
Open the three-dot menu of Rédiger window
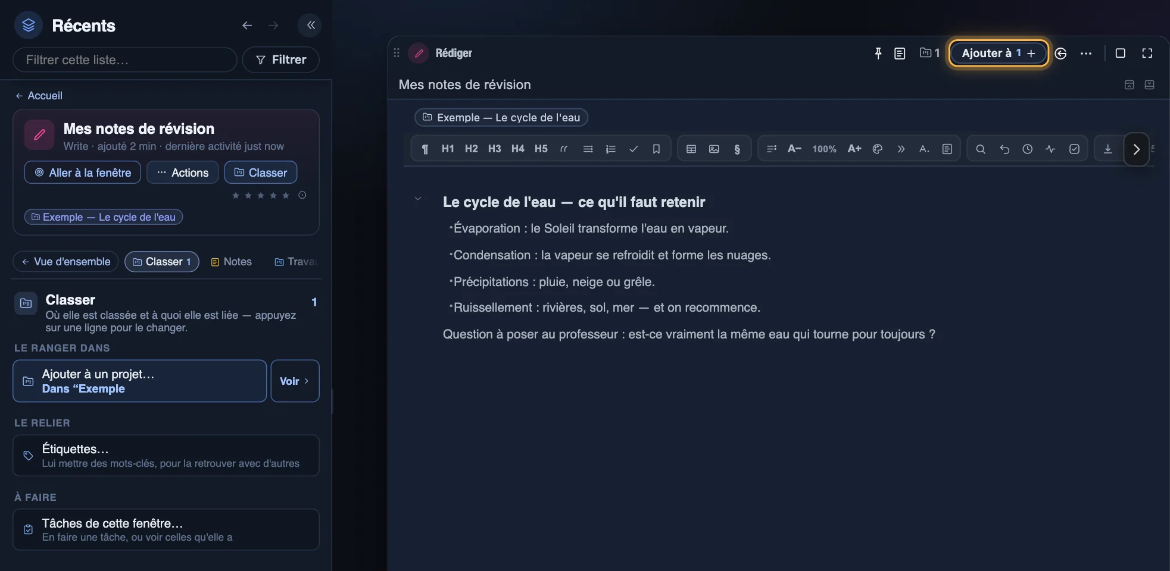coord(1086,54)
